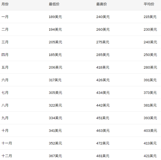Click the 最高价 column header

coord(102,4)
